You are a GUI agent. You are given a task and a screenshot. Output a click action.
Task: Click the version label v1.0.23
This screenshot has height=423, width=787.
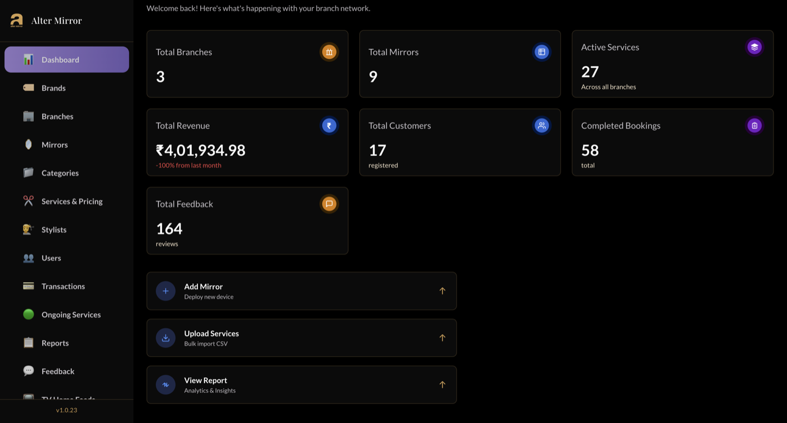point(67,410)
